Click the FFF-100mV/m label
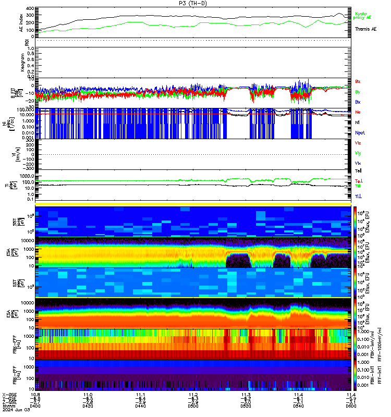This screenshot has height=417, width=391. click(380, 345)
